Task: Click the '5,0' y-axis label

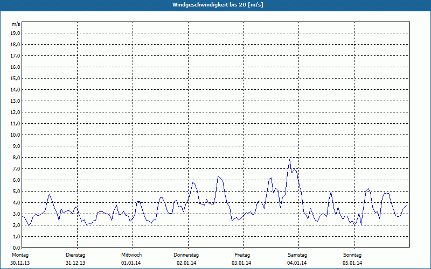Action: 17,192
